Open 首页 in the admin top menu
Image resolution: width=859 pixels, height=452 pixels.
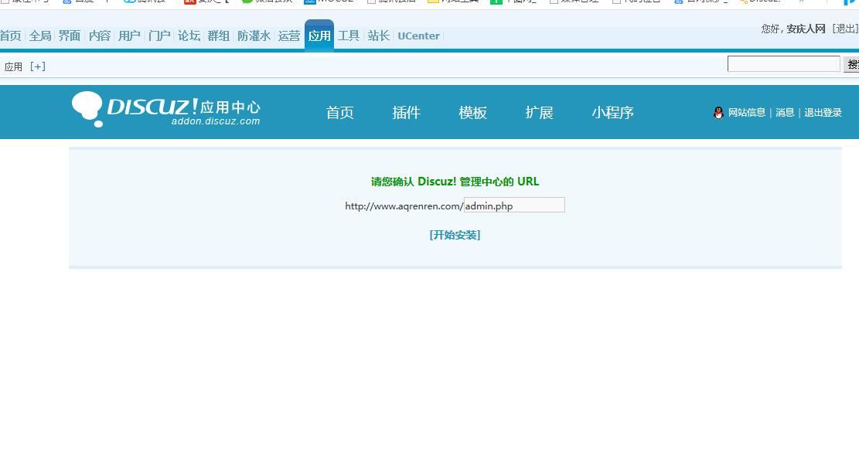[10, 36]
